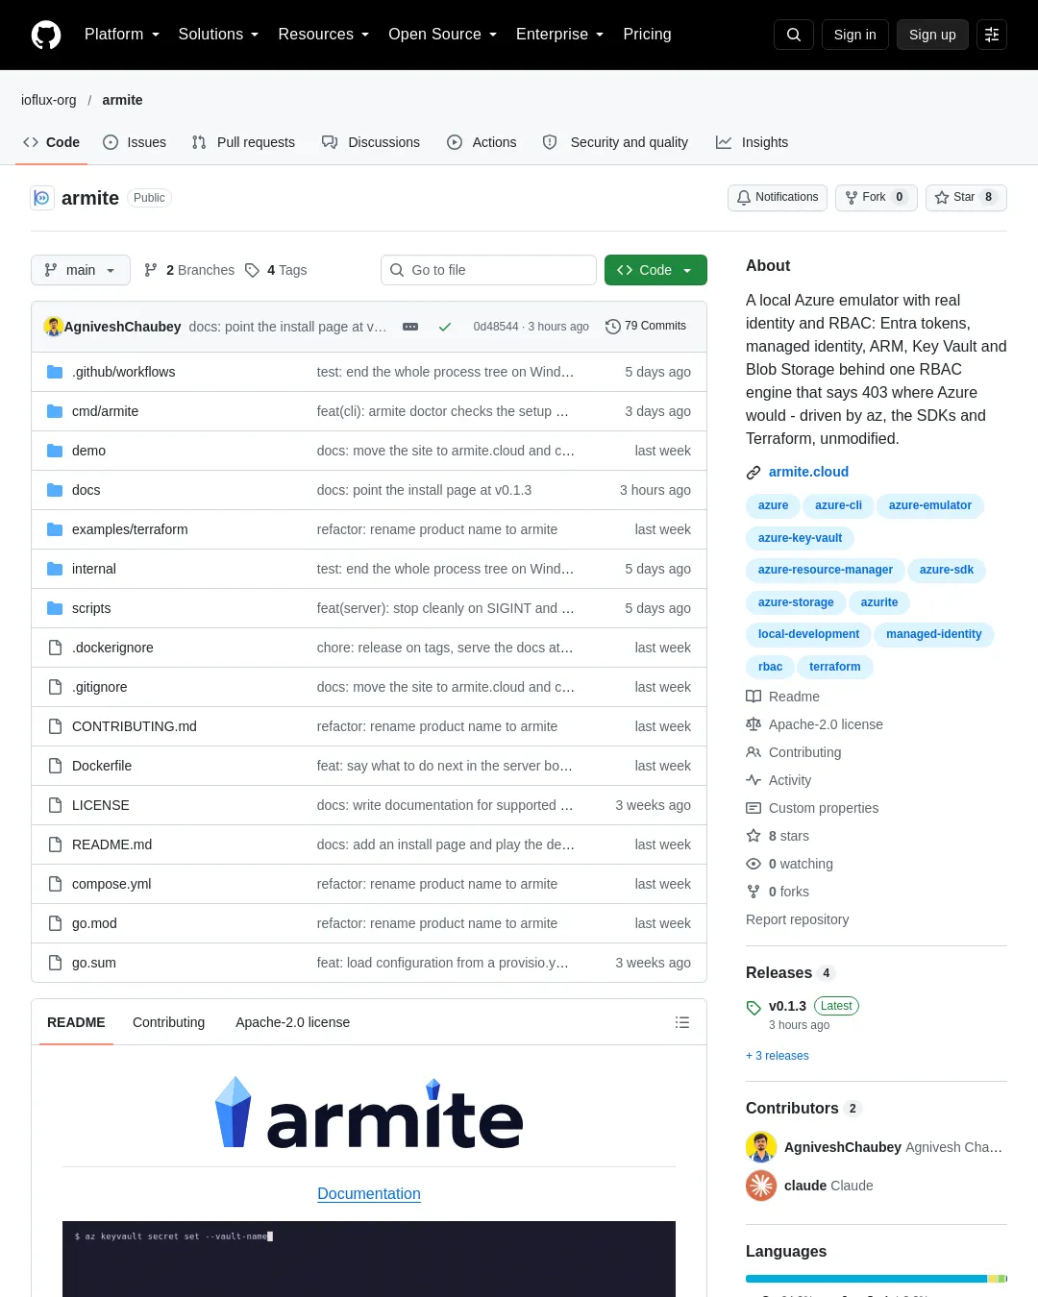Click the AgniveshChaubey avatar under Contributors

tap(761, 1147)
